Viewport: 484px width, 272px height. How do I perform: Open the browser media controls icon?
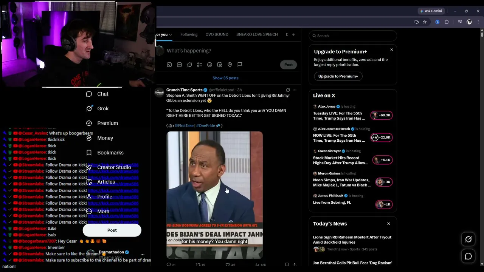460,22
